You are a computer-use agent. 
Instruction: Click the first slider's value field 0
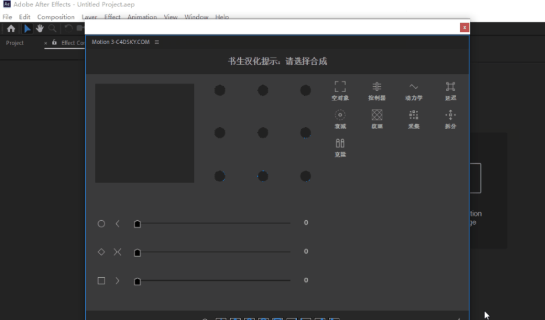point(306,223)
